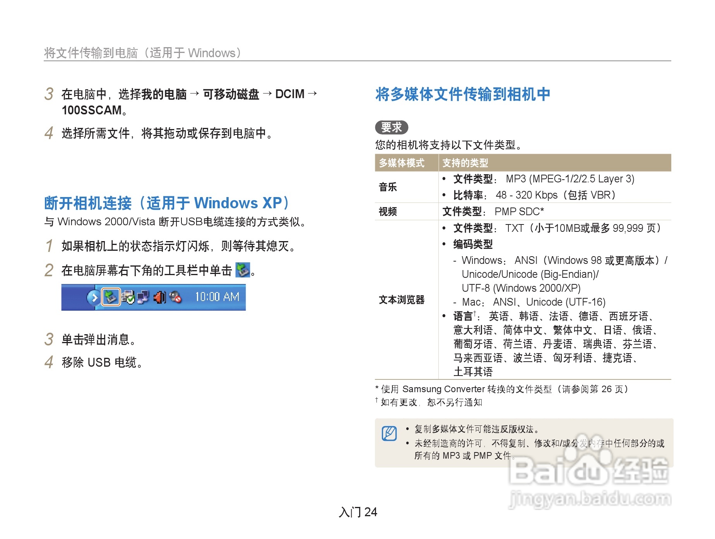Toggle the orange-highlighted USB removal icon

coord(111,297)
